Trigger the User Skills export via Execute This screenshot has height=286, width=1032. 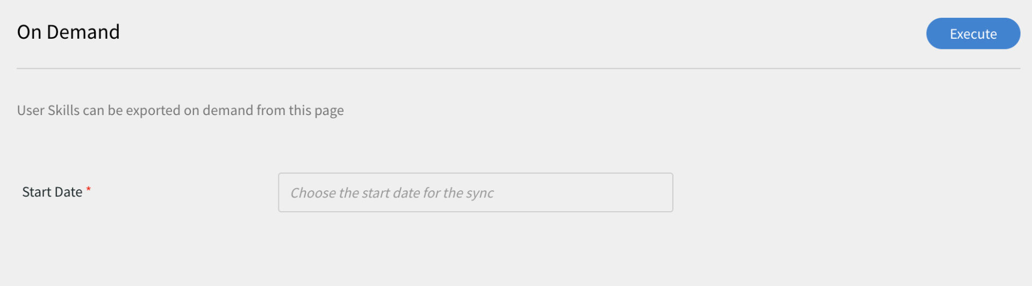click(973, 33)
